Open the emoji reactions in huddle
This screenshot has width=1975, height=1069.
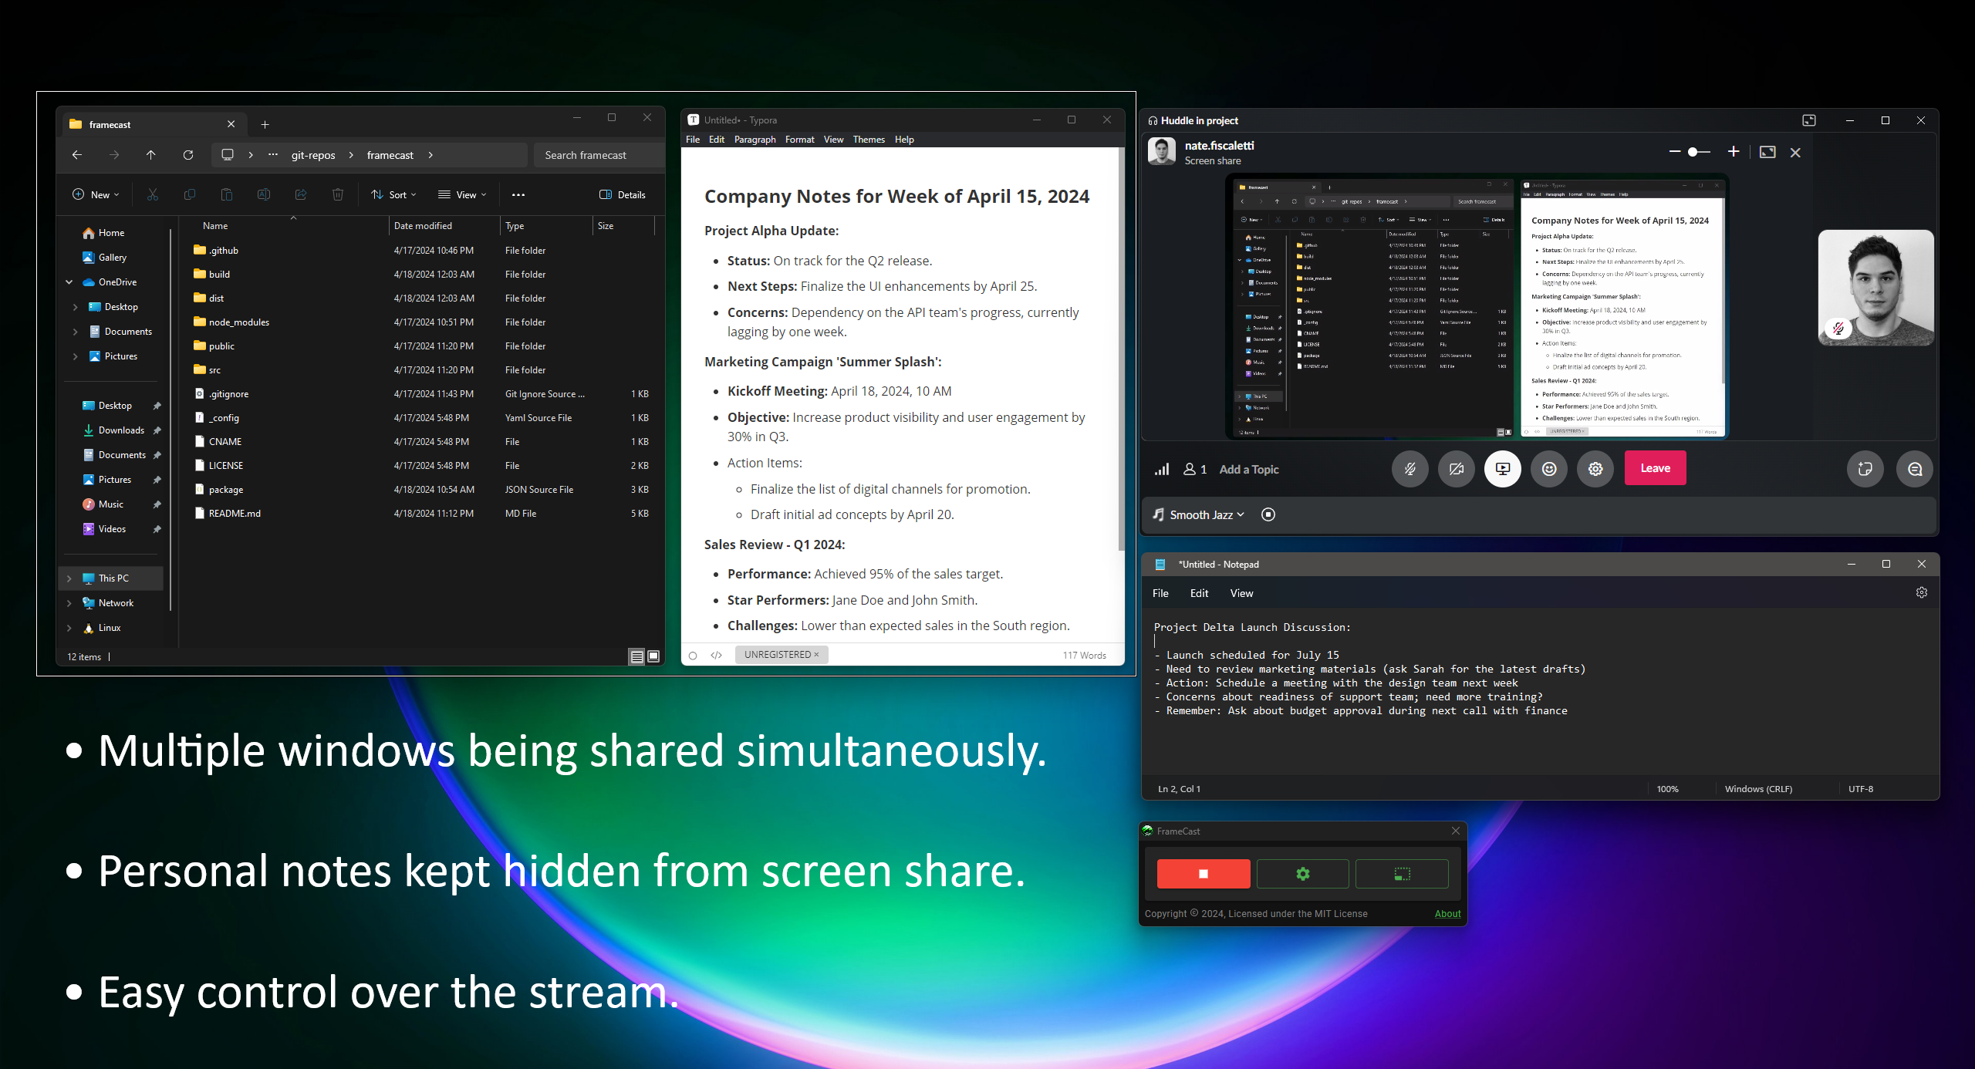point(1549,469)
